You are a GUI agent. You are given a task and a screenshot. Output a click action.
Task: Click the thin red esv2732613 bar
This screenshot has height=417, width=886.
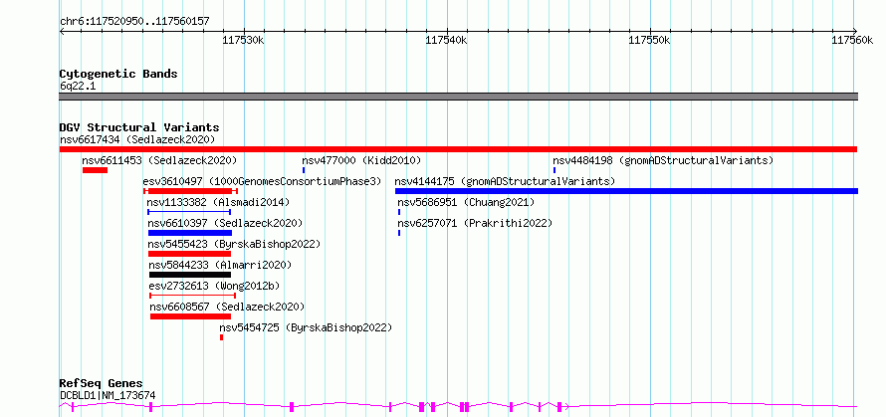(193, 296)
